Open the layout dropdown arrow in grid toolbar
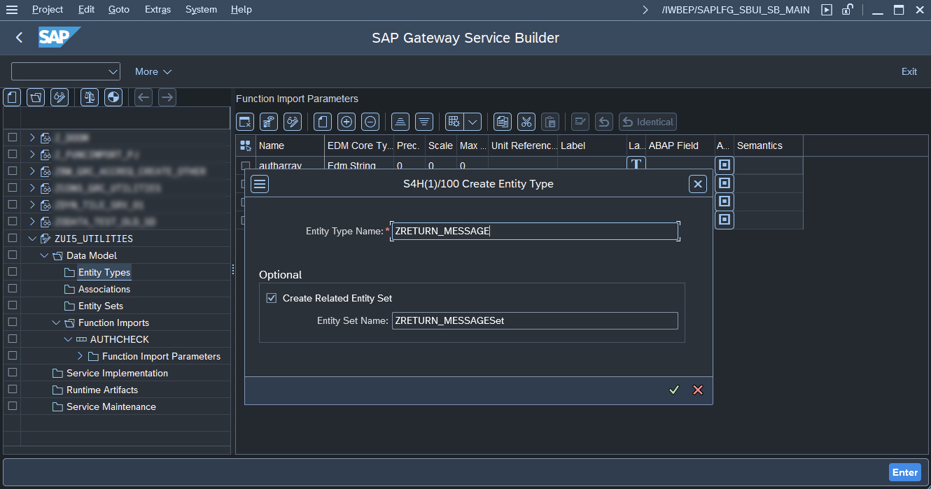The image size is (931, 489). tap(473, 122)
